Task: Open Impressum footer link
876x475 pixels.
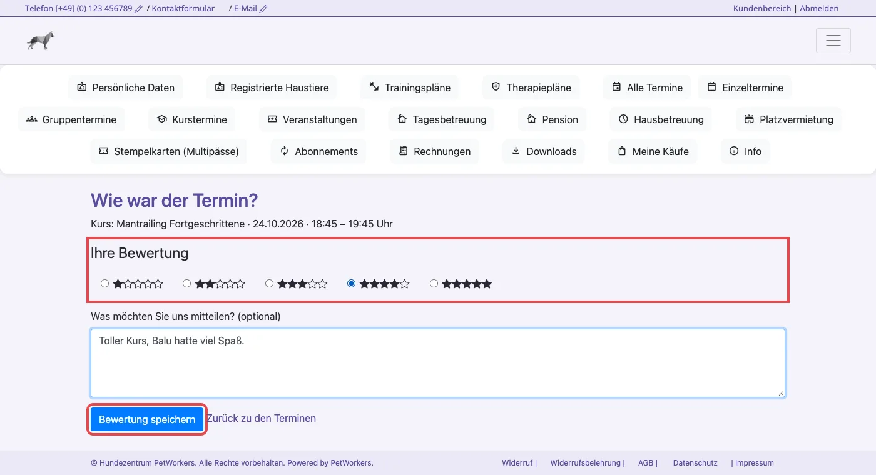Action: (755, 463)
